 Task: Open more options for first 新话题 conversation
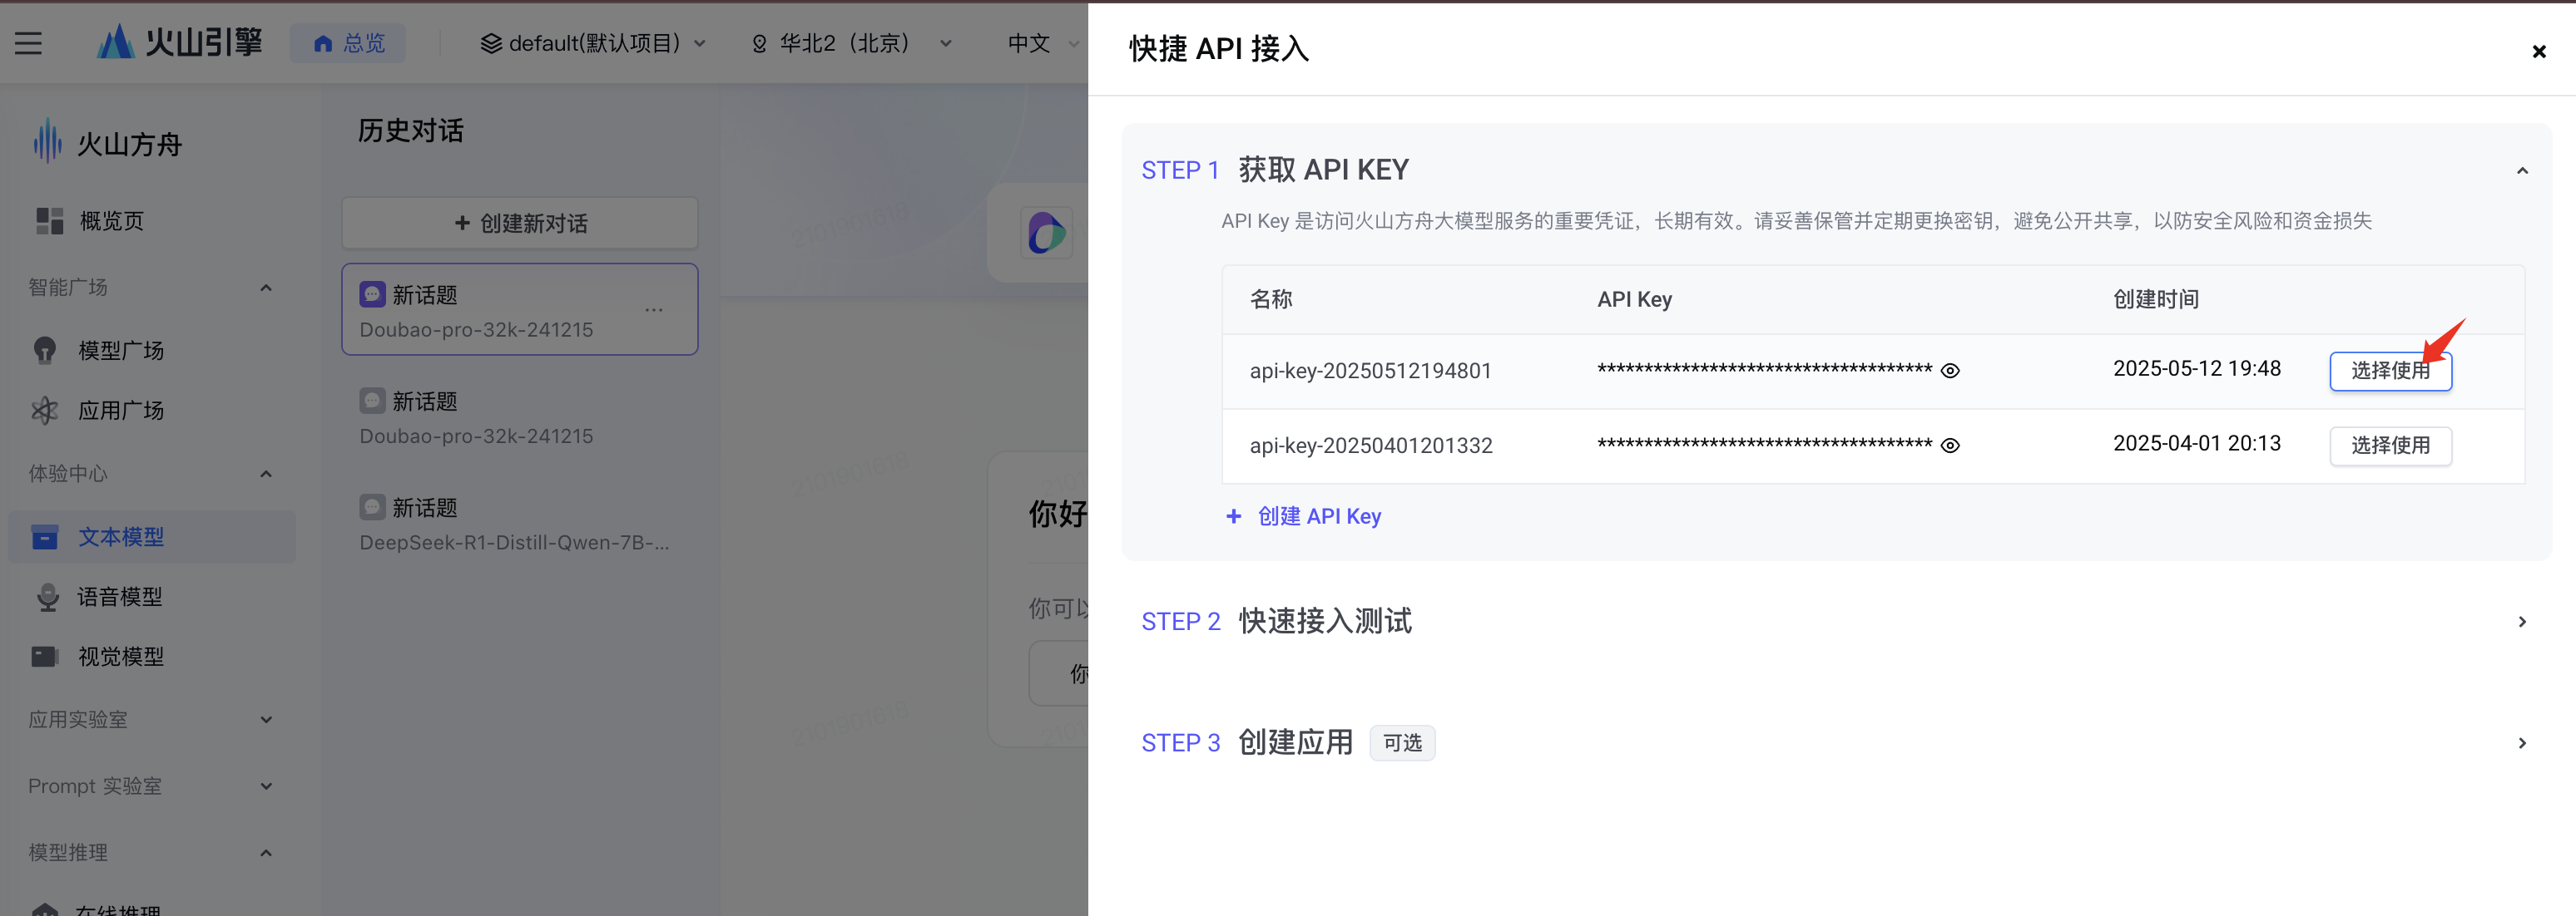(654, 310)
